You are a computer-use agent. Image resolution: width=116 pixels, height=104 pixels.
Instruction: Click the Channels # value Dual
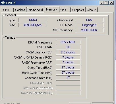[89, 20]
